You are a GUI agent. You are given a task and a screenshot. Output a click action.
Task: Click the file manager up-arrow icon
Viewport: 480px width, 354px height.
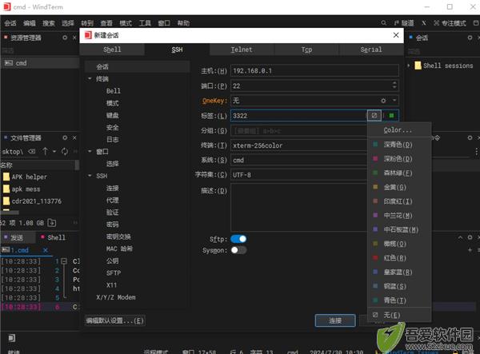pyautogui.click(x=45, y=151)
